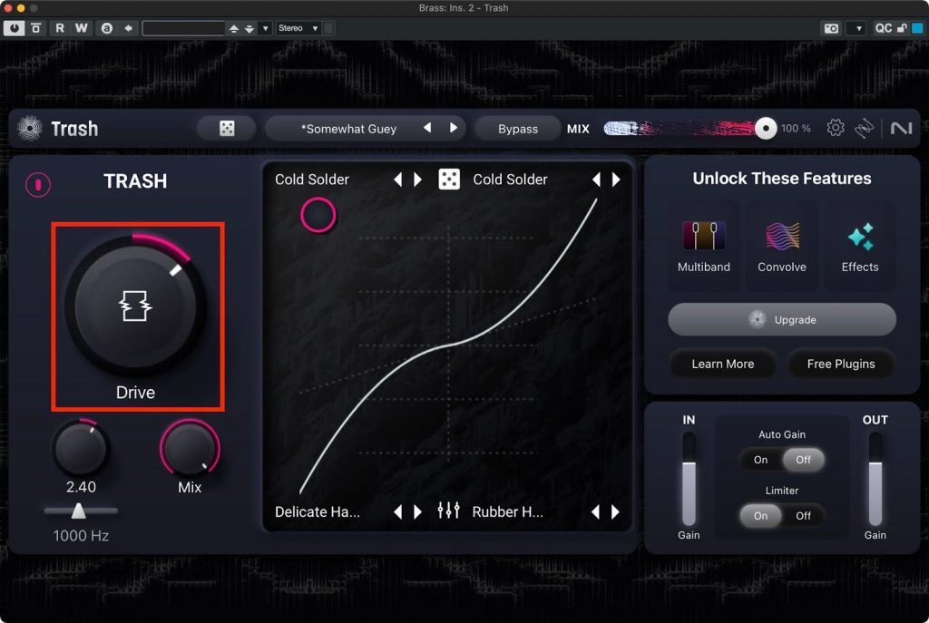Click the left-pointing arrow icon in host toolbar
929x623 pixels.
click(x=128, y=28)
